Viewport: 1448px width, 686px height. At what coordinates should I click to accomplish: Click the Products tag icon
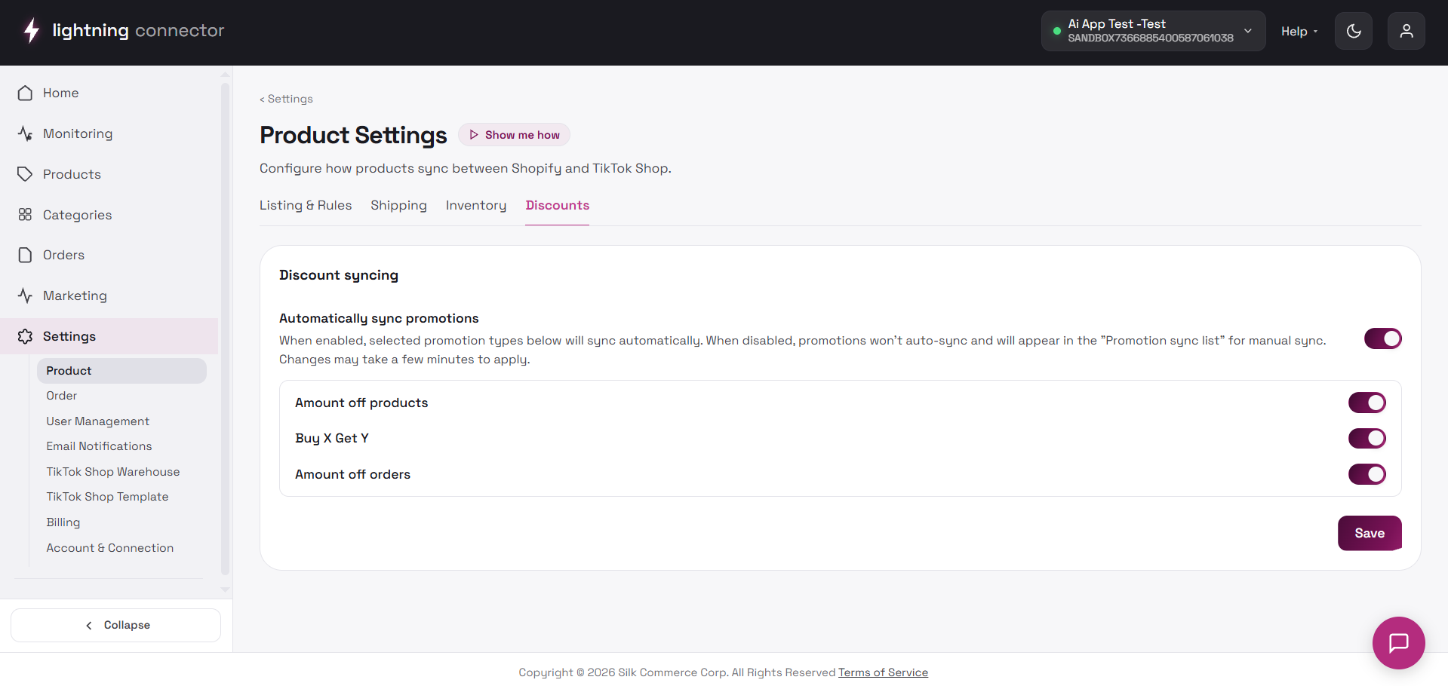tap(25, 174)
